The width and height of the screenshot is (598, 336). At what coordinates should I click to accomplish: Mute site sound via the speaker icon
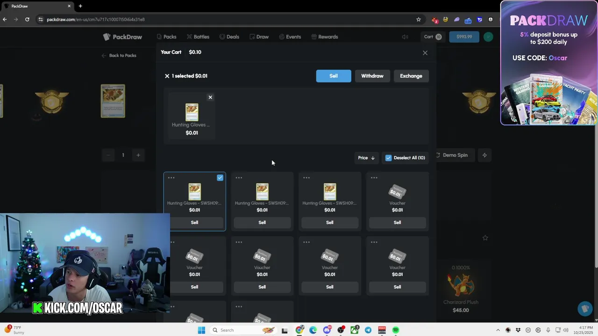click(x=405, y=37)
